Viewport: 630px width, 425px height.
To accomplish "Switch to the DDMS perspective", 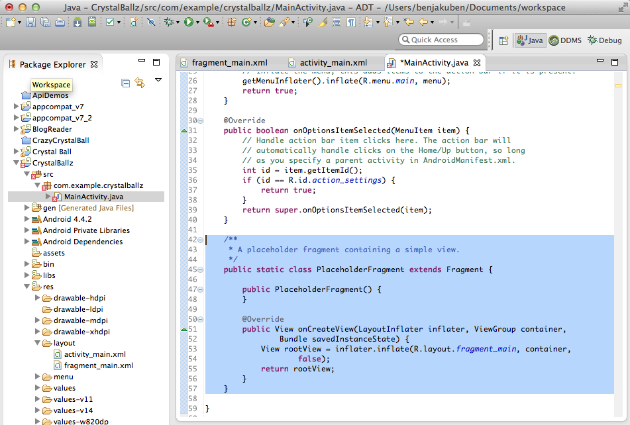I will click(565, 40).
